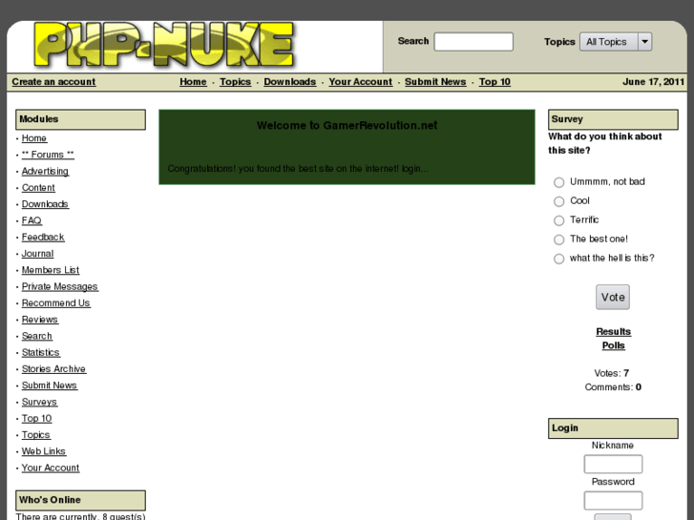Viewport: 694px width, 520px height.
Task: Open the Downloads link in the Modules list
Action: pos(45,204)
